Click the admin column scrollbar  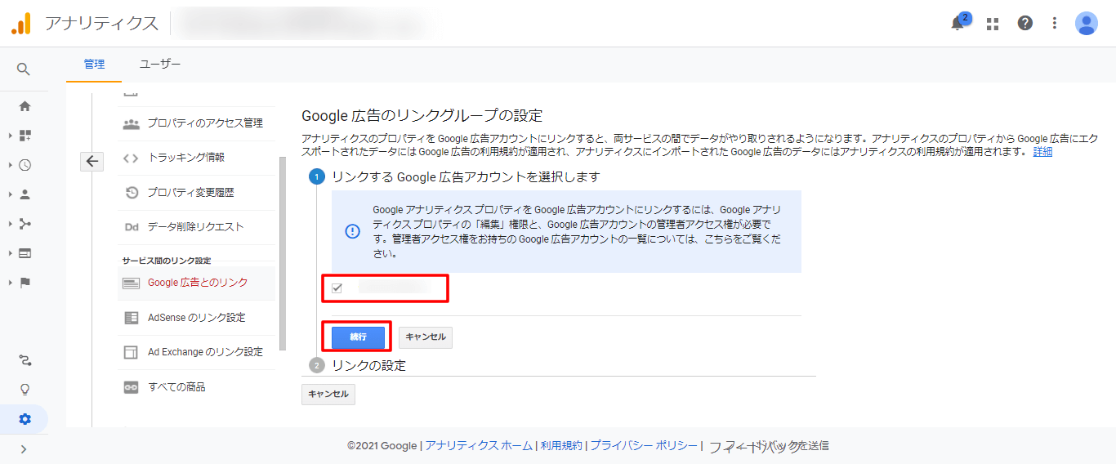pyautogui.click(x=283, y=253)
